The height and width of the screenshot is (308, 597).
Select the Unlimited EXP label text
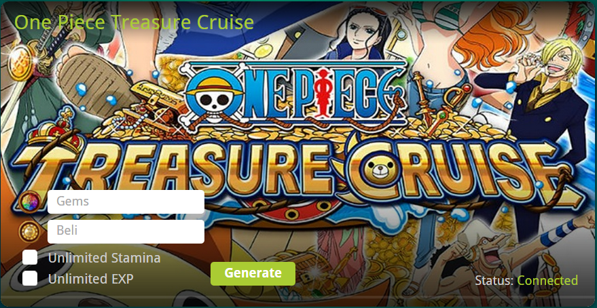(x=91, y=279)
